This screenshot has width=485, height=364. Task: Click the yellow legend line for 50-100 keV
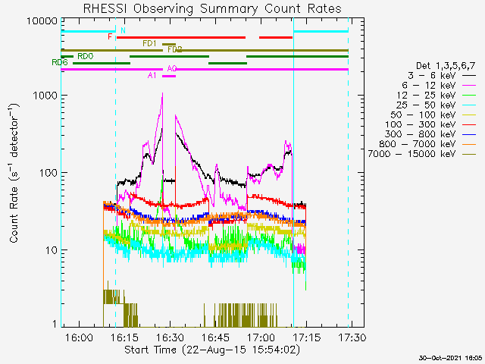469,115
